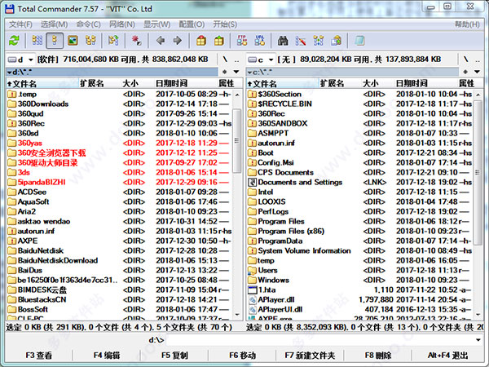This screenshot has width=489, height=367.
Task: Toggle the full details view icon
Action: 55,40
